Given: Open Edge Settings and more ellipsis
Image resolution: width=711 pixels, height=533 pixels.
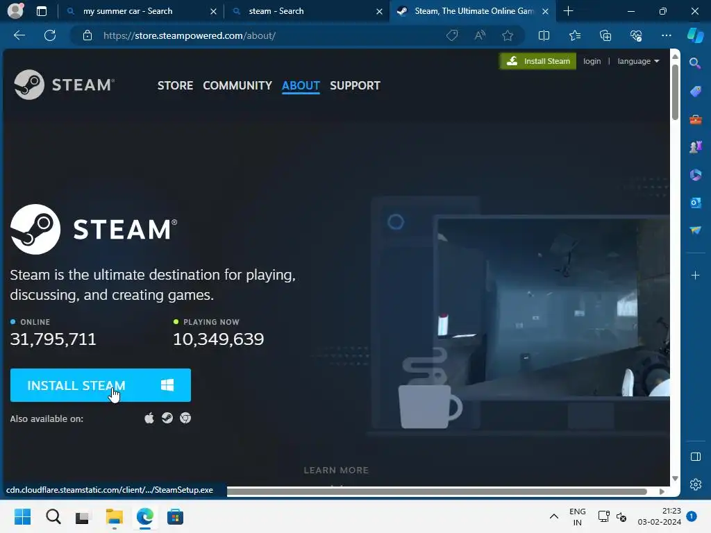Looking at the screenshot, I should (x=666, y=35).
